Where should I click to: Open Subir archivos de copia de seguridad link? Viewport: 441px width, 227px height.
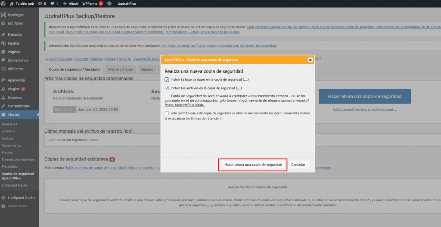(x=95, y=168)
